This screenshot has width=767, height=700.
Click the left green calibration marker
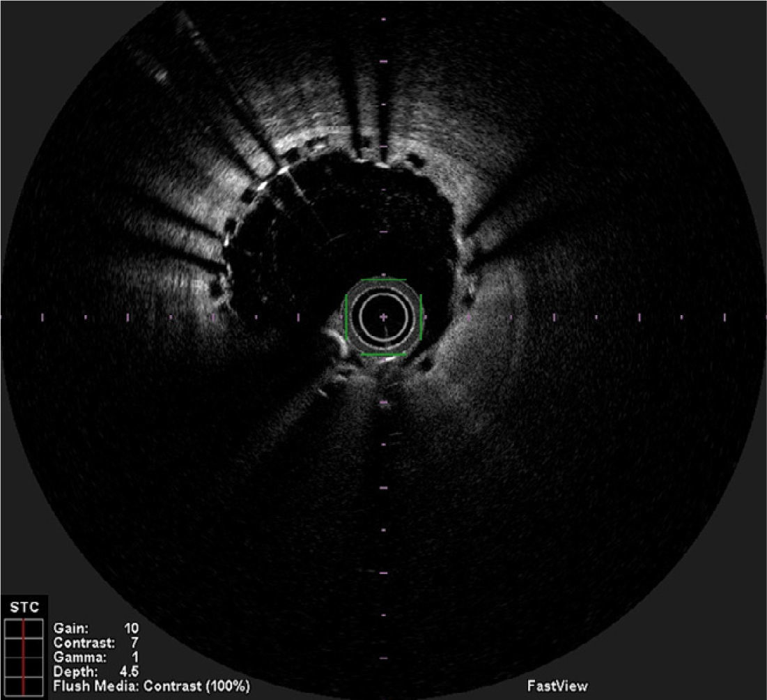(346, 317)
